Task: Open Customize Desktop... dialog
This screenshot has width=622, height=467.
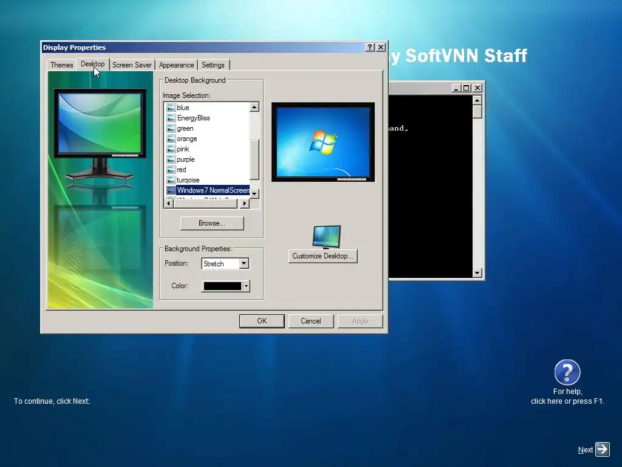Action: point(323,256)
